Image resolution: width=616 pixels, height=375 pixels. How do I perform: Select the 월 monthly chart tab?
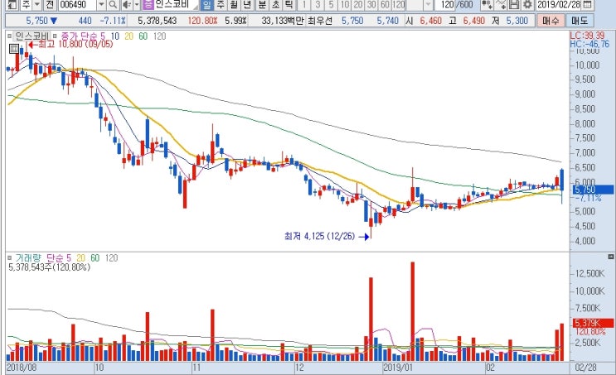[x=234, y=5]
